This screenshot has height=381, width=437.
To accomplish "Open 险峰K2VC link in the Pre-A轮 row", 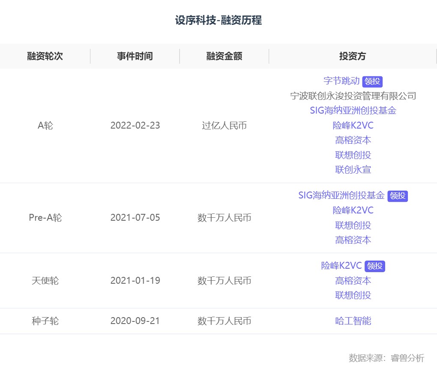I will 353,210.
